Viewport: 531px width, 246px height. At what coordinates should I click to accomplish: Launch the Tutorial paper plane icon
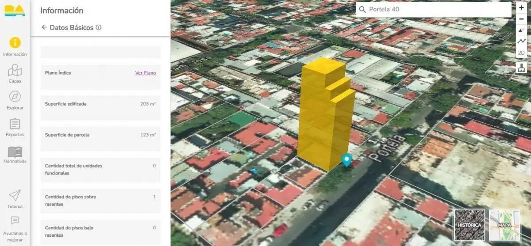click(15, 199)
